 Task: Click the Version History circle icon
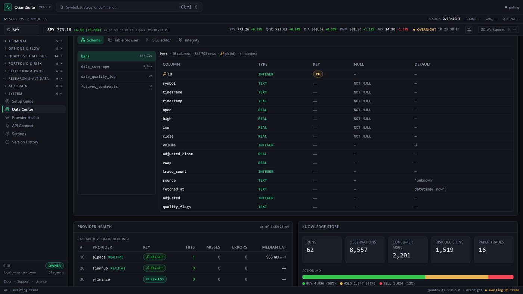pyautogui.click(x=7, y=142)
